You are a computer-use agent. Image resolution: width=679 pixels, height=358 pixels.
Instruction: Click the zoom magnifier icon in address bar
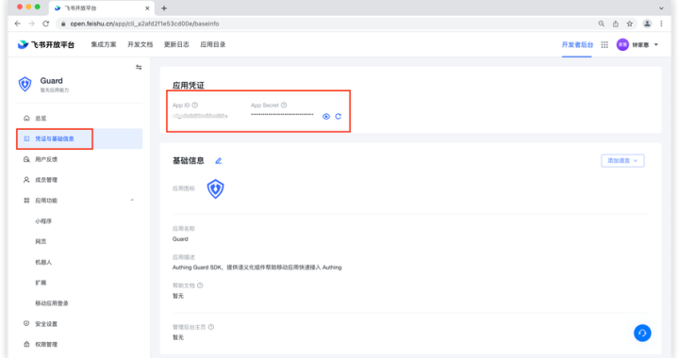tap(602, 24)
